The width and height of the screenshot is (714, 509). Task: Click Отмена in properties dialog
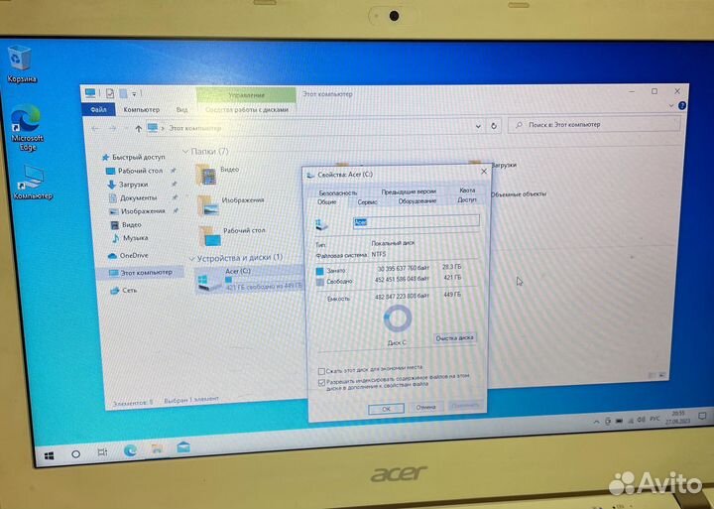pyautogui.click(x=425, y=407)
